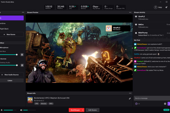The width and height of the screenshot is (170, 113).
Task: Adjust bottom bar microphone level slider
Action: (x=10, y=110)
